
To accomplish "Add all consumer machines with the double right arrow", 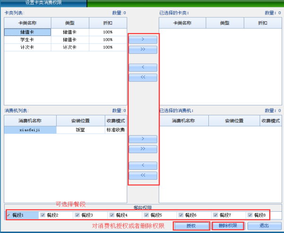I will click(143, 149).
